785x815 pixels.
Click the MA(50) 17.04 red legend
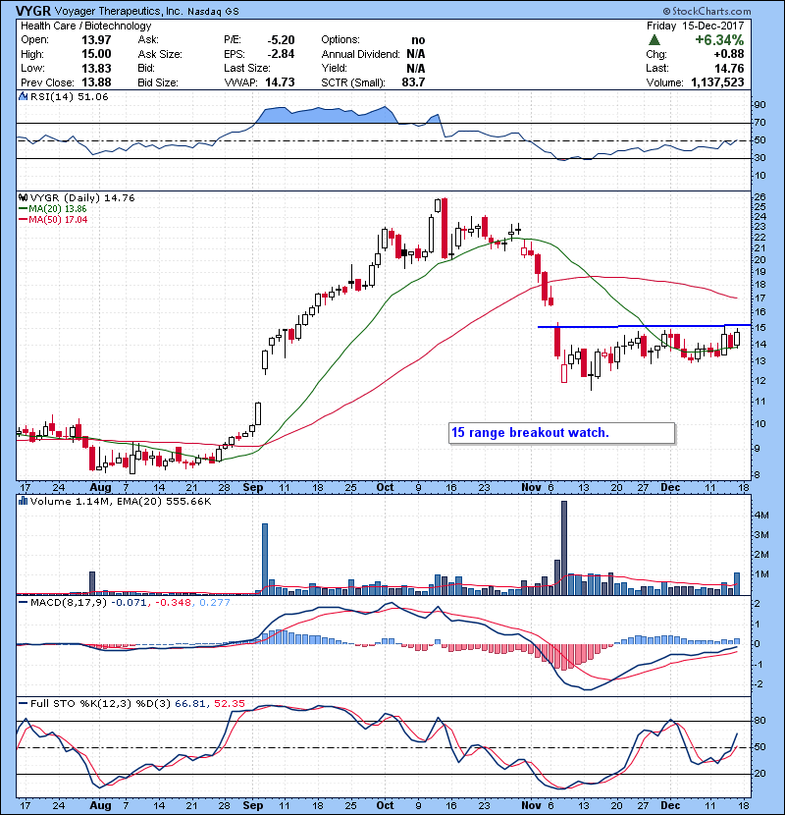pos(53,219)
